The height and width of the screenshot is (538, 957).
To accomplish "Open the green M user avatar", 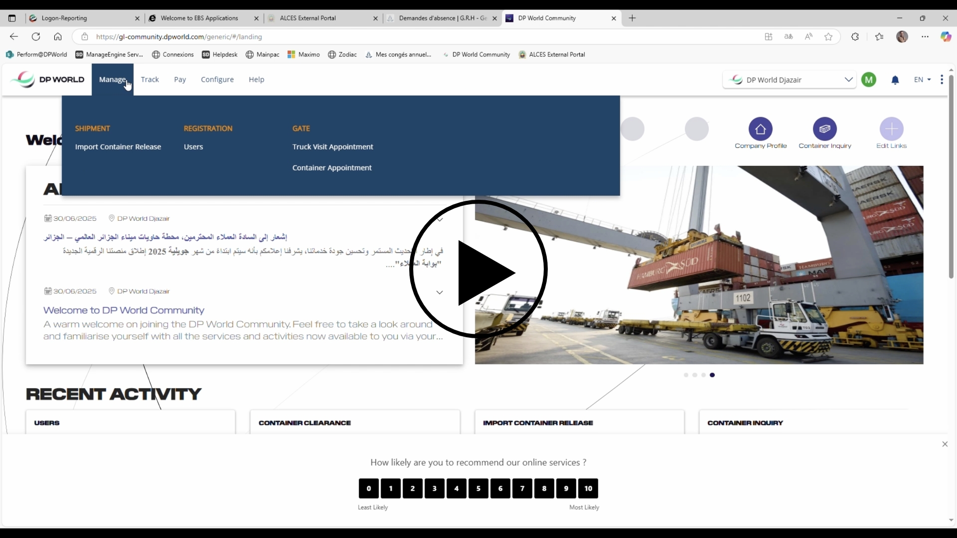I will point(869,80).
